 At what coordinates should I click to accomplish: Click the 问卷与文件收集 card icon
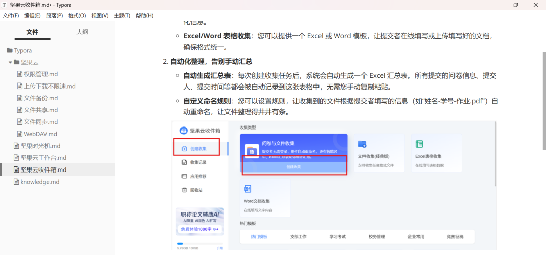(x=251, y=150)
